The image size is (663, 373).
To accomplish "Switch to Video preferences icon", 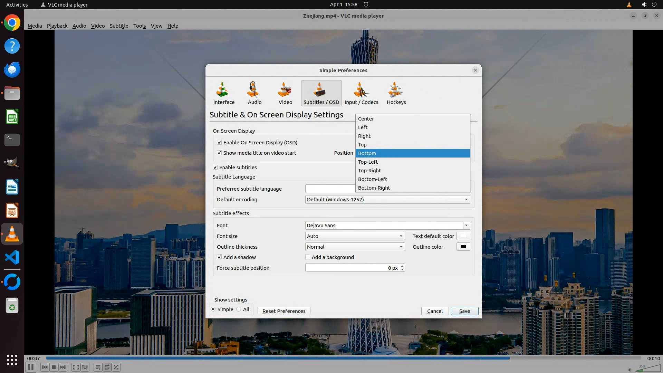I will (285, 93).
